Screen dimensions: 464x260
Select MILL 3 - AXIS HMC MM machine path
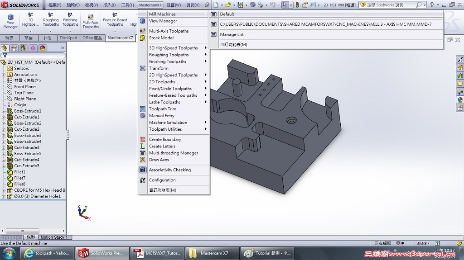coord(326,24)
